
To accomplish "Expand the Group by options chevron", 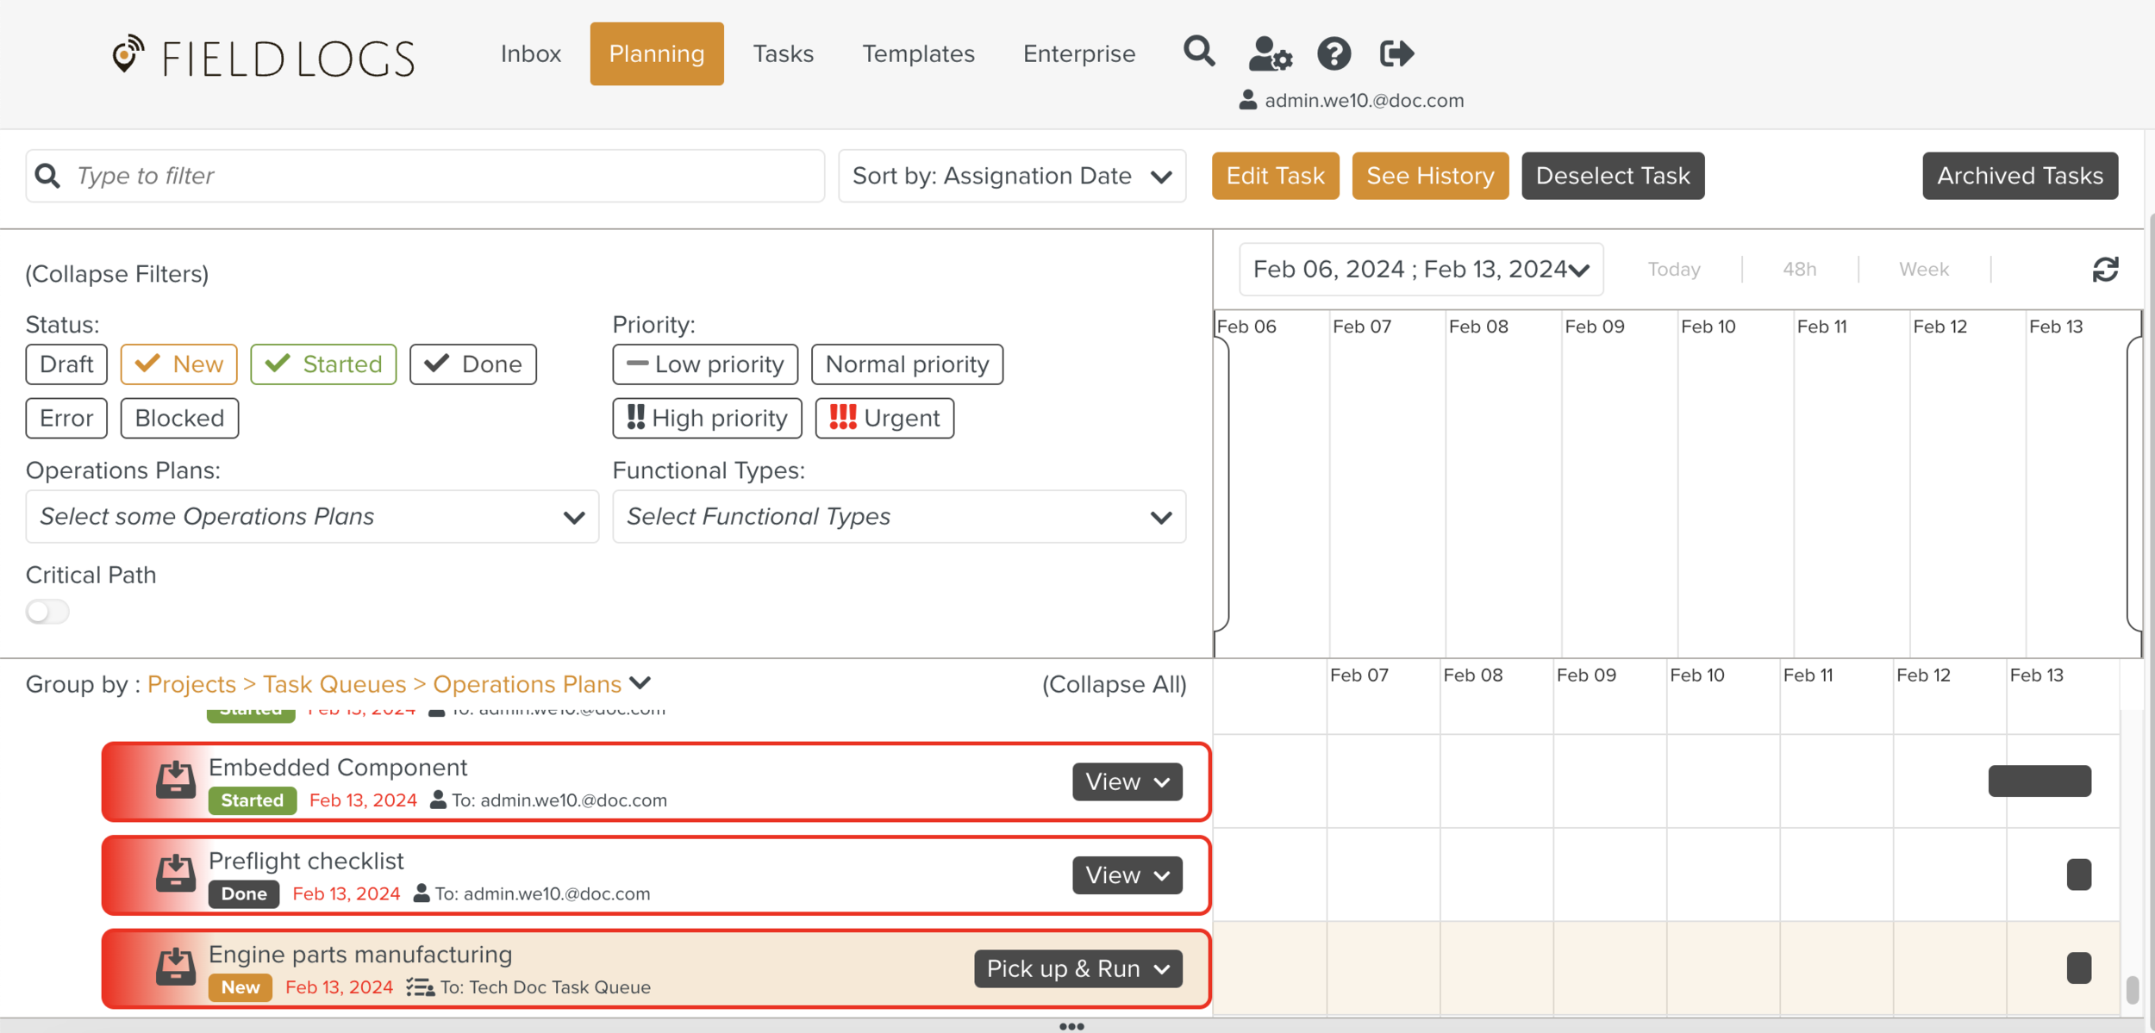I will (x=640, y=683).
